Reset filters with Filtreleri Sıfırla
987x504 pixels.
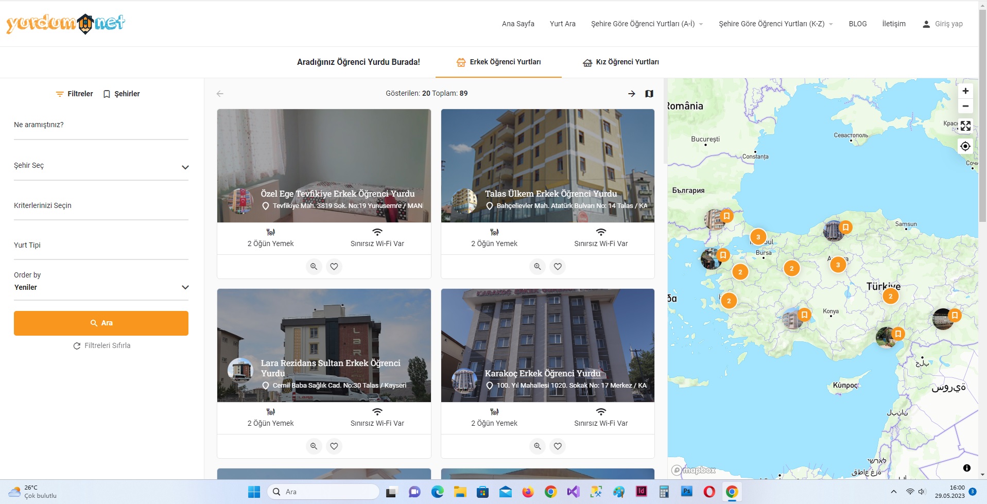(102, 346)
